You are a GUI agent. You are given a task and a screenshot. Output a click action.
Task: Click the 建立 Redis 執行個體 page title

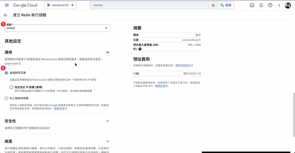(29, 15)
